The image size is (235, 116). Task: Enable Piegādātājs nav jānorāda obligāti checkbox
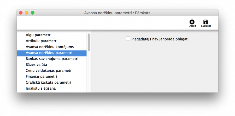point(128,39)
